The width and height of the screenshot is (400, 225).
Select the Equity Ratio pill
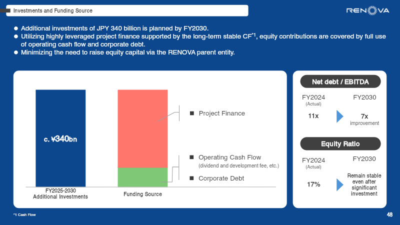point(340,144)
